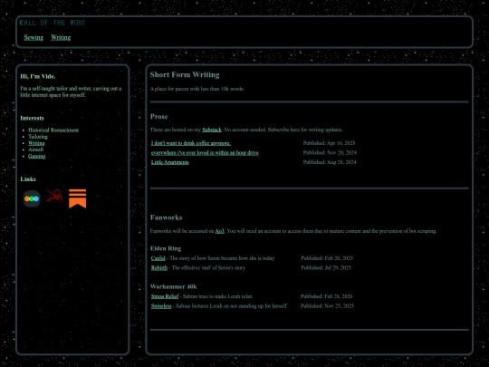
Task: Click 'Published: Jul 29, 2025' date
Action: tap(326, 268)
